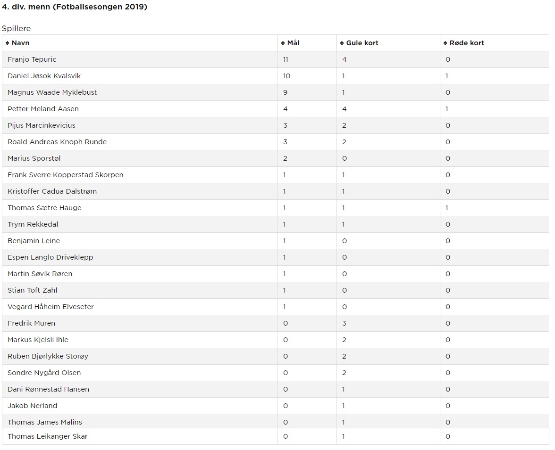555x450 pixels.
Task: Sort by the Gule kort header text
Action: coord(362,43)
